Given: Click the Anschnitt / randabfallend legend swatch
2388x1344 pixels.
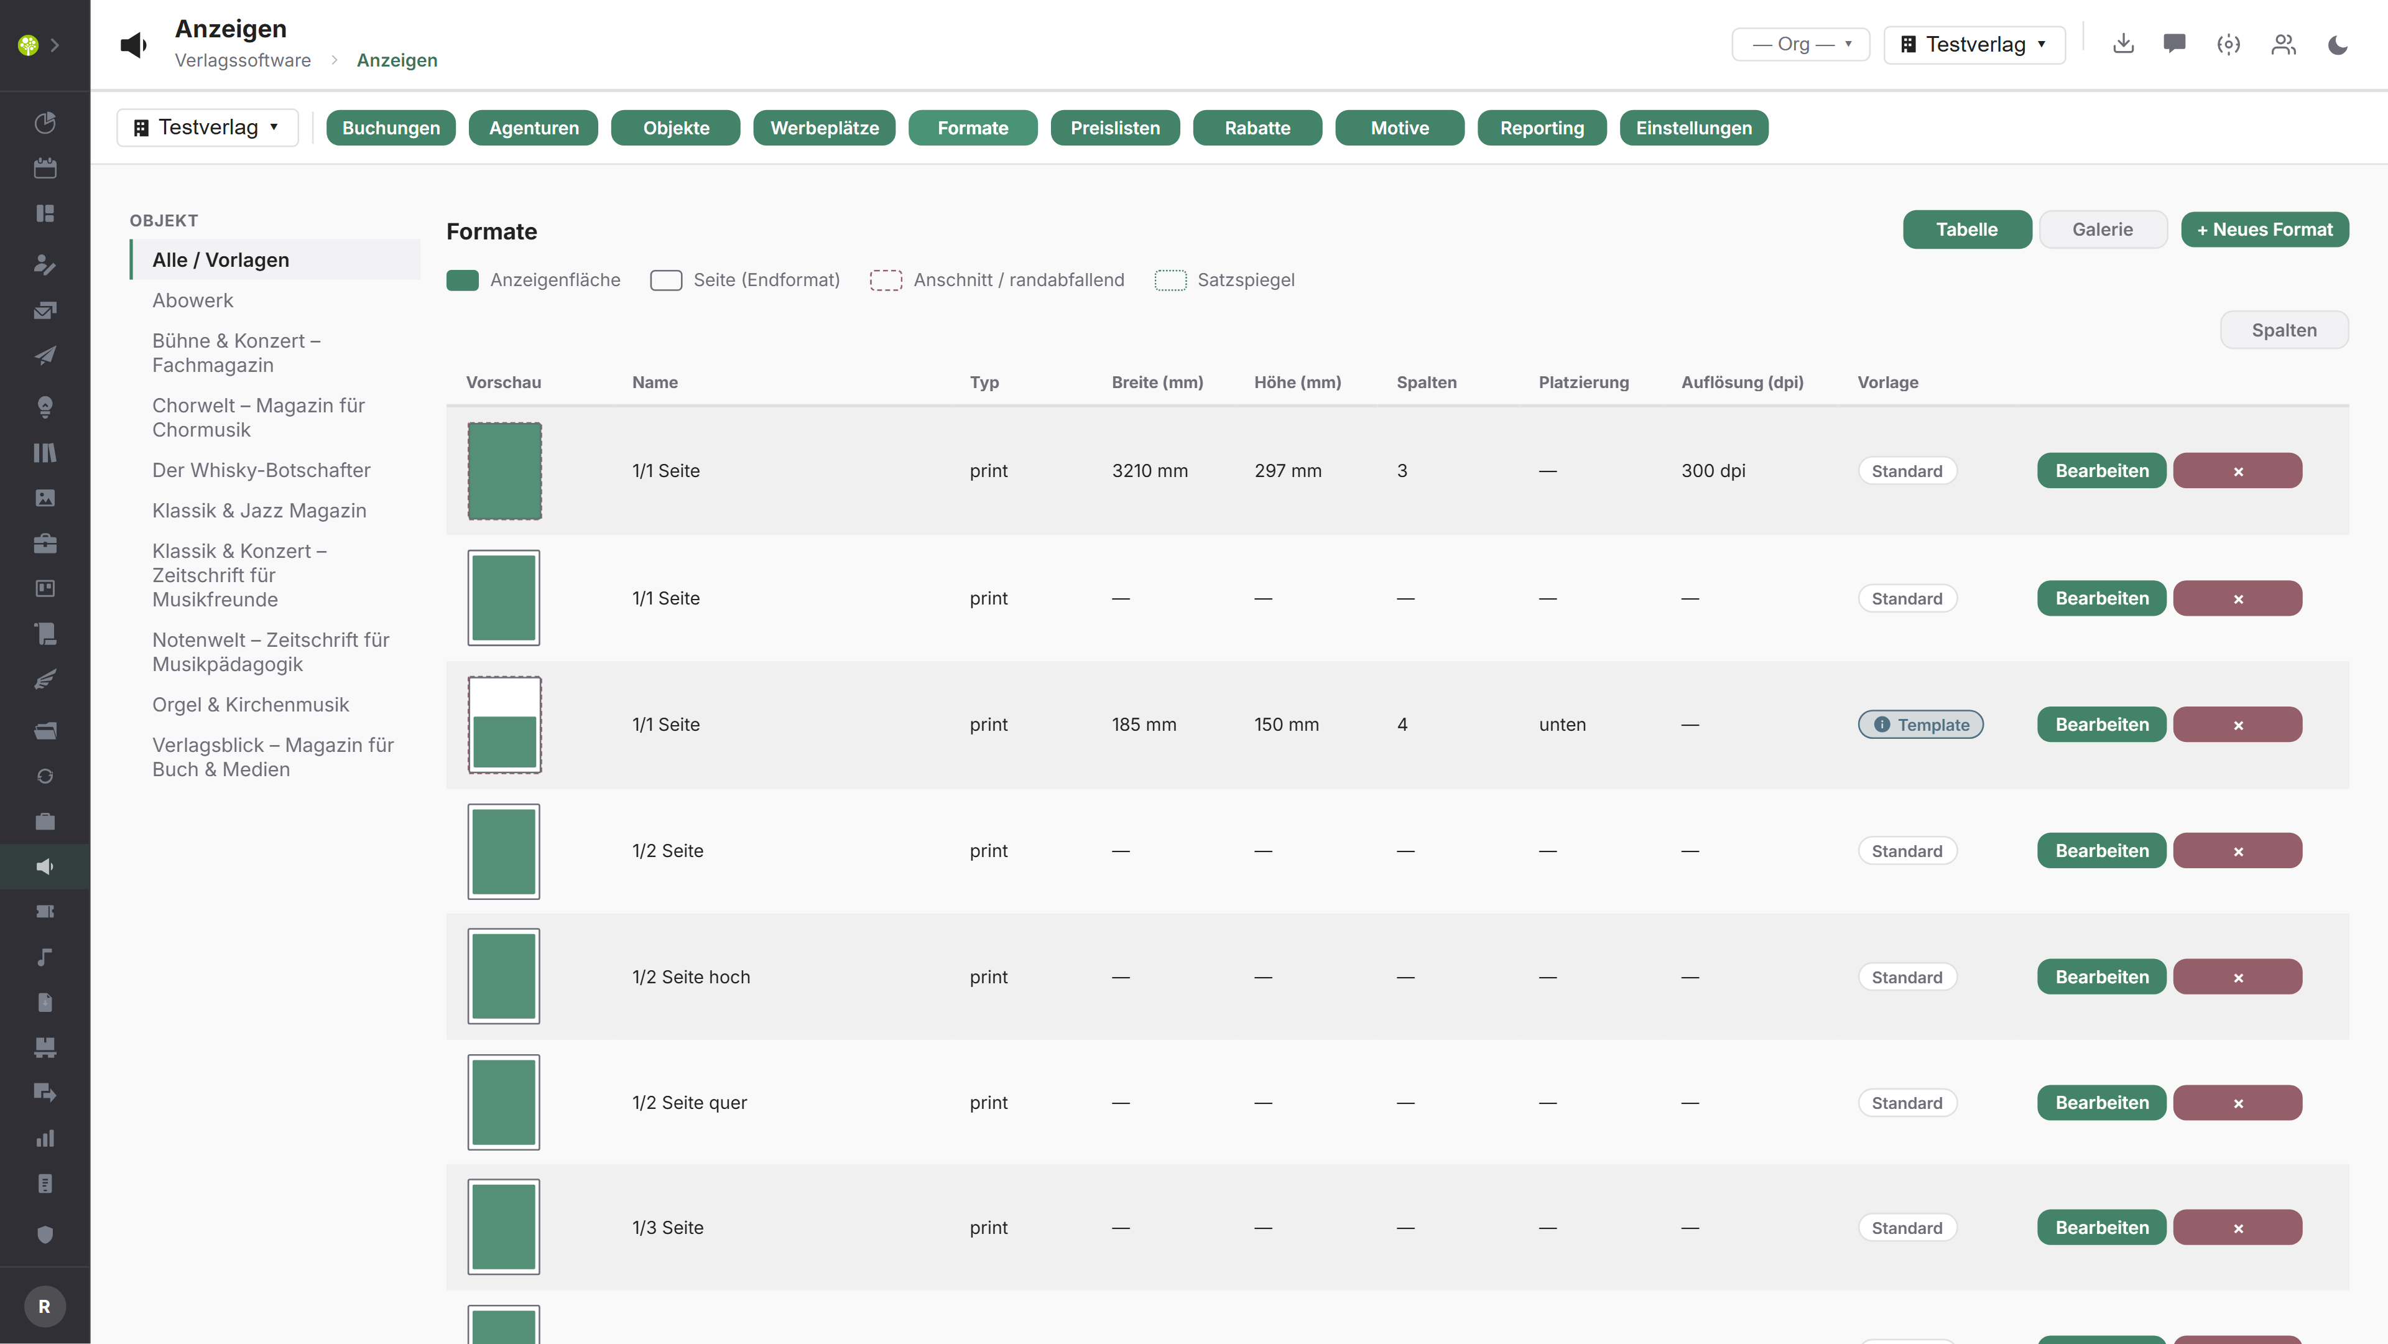Looking at the screenshot, I should point(886,280).
